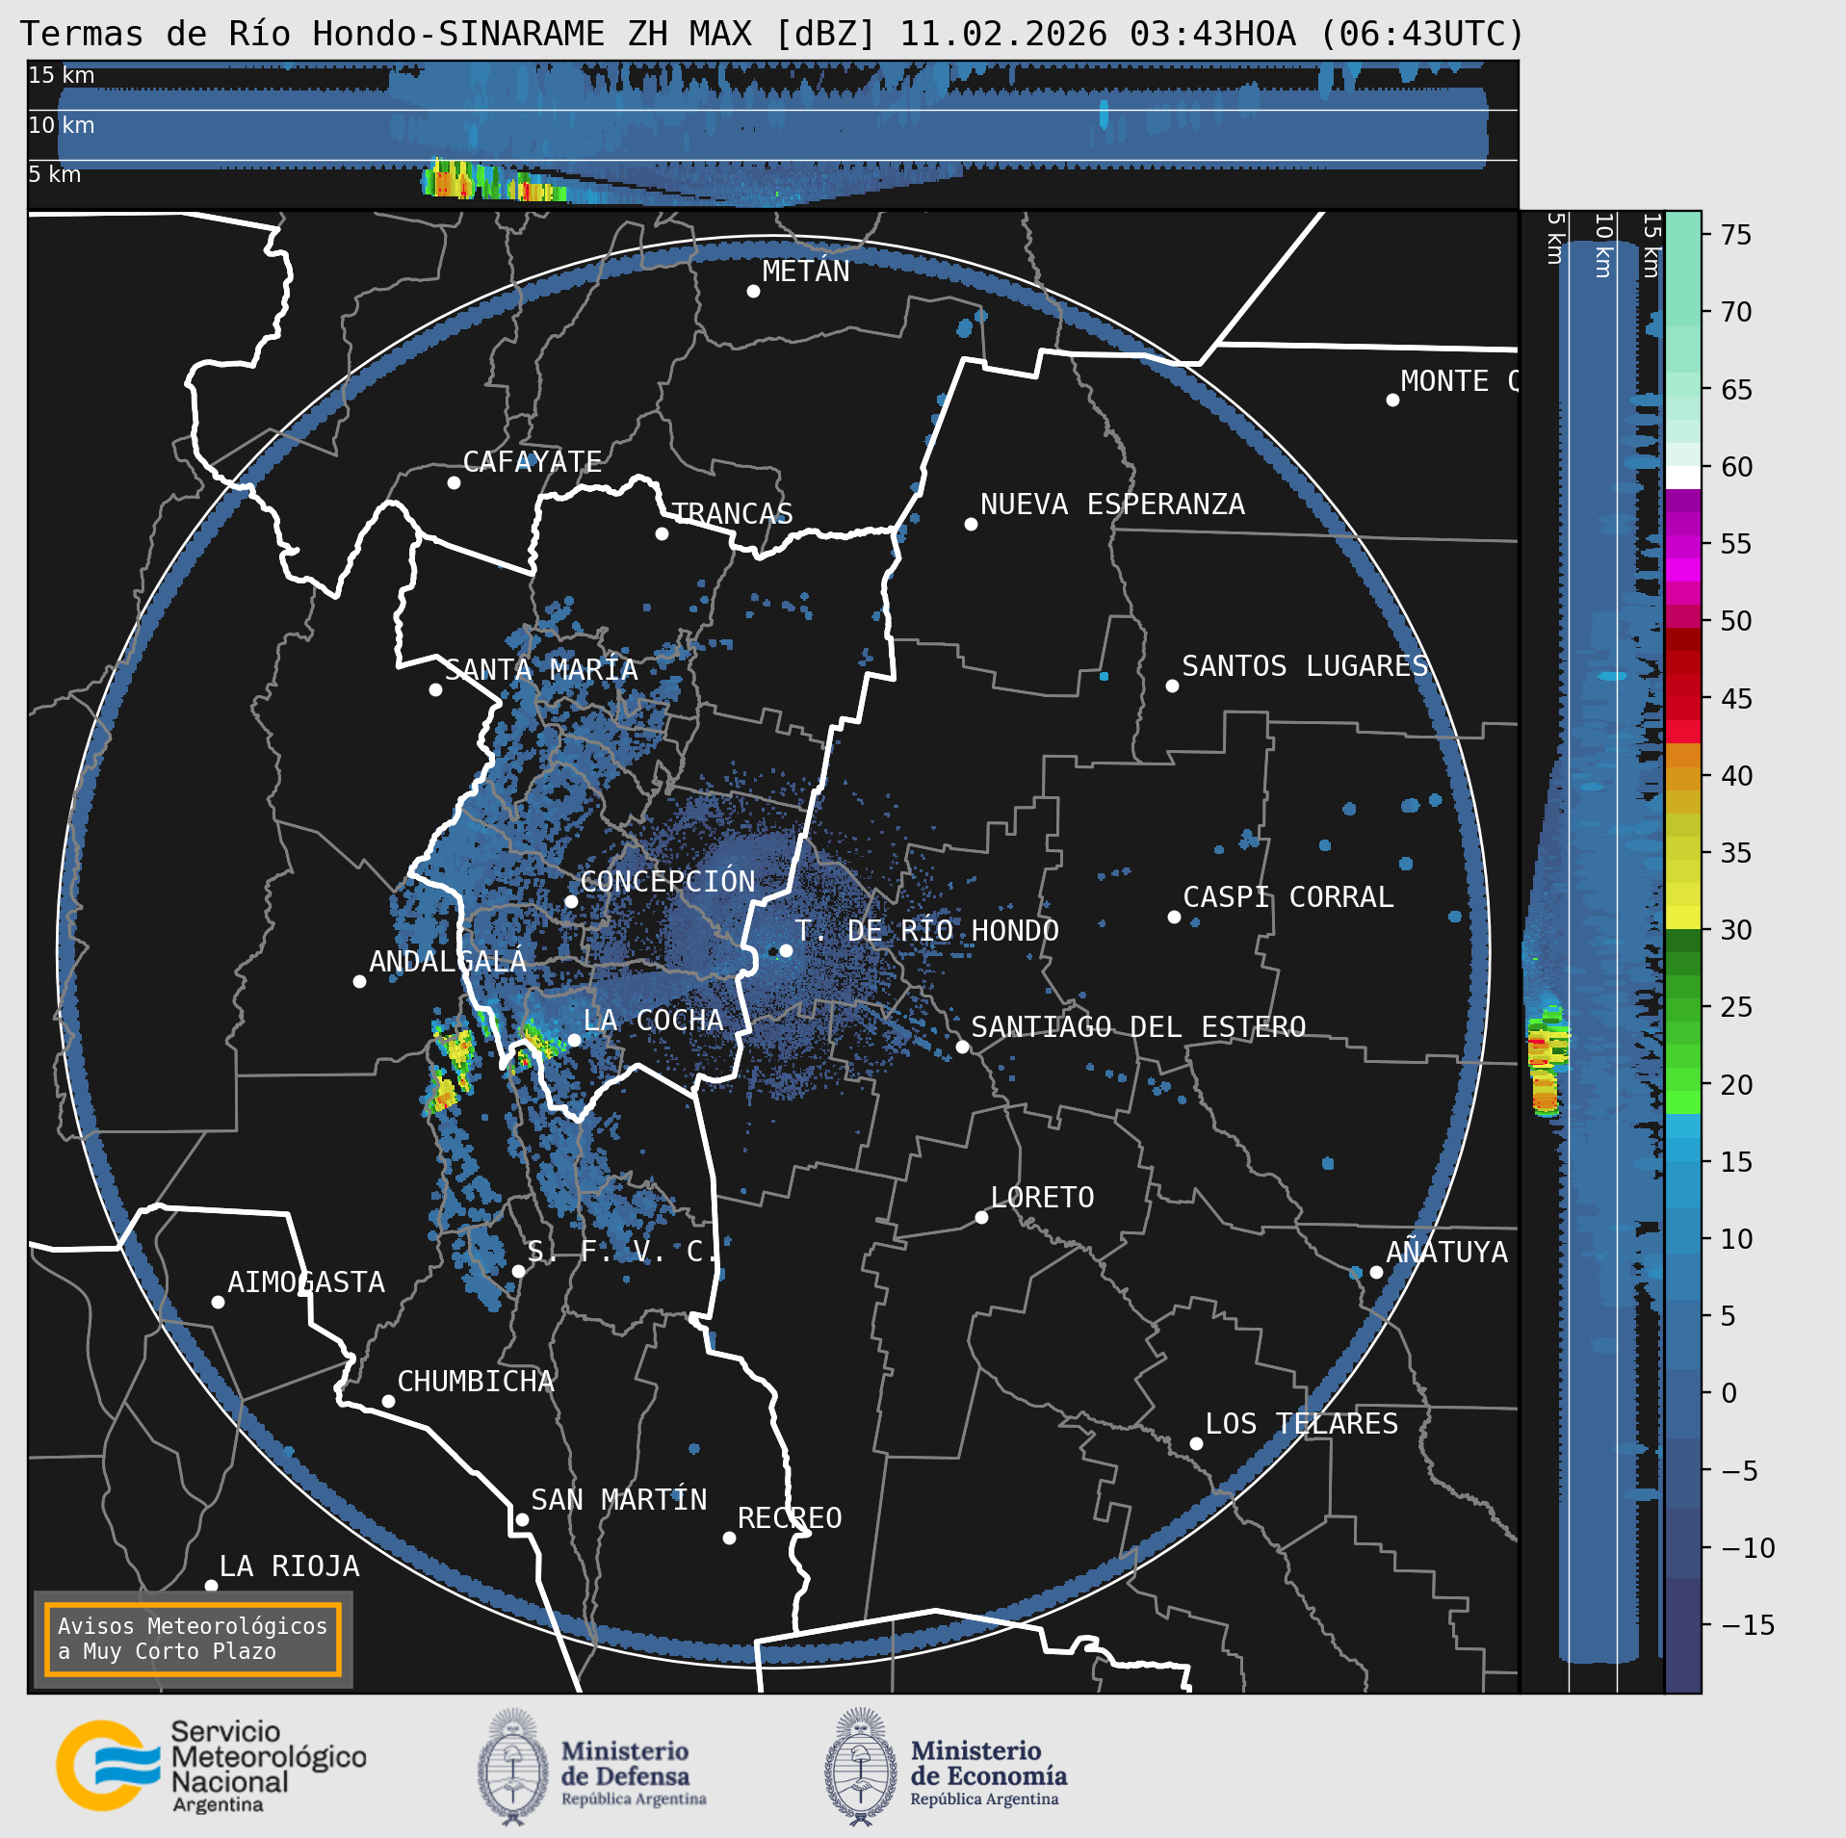The image size is (1846, 1838).
Task: Click the 5 km label in top cross-section
Action: (55, 174)
